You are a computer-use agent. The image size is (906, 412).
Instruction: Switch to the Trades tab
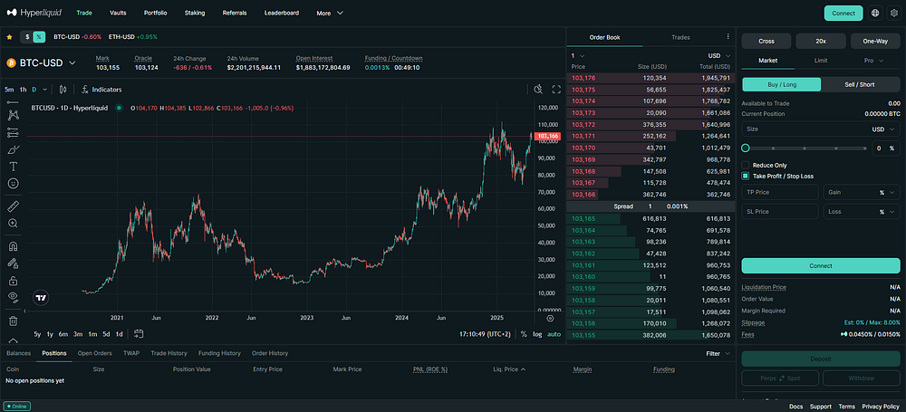[x=680, y=37]
